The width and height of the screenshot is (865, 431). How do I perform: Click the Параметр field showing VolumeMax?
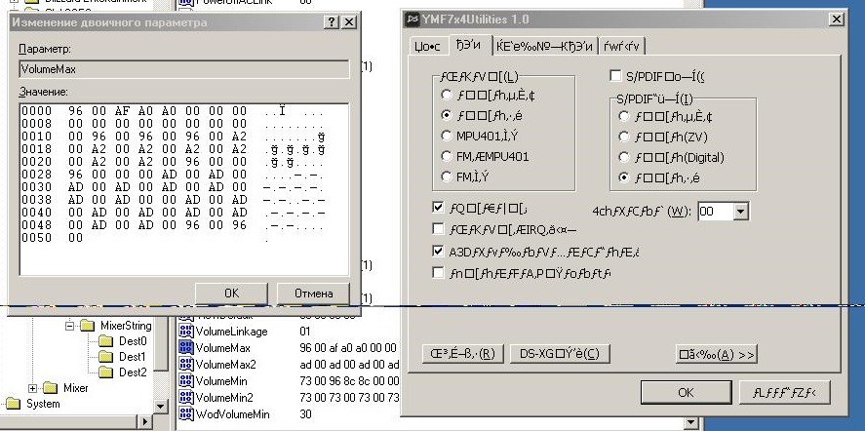click(184, 69)
